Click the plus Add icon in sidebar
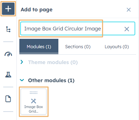Viewport: 139px width, 120px height. [8, 9]
